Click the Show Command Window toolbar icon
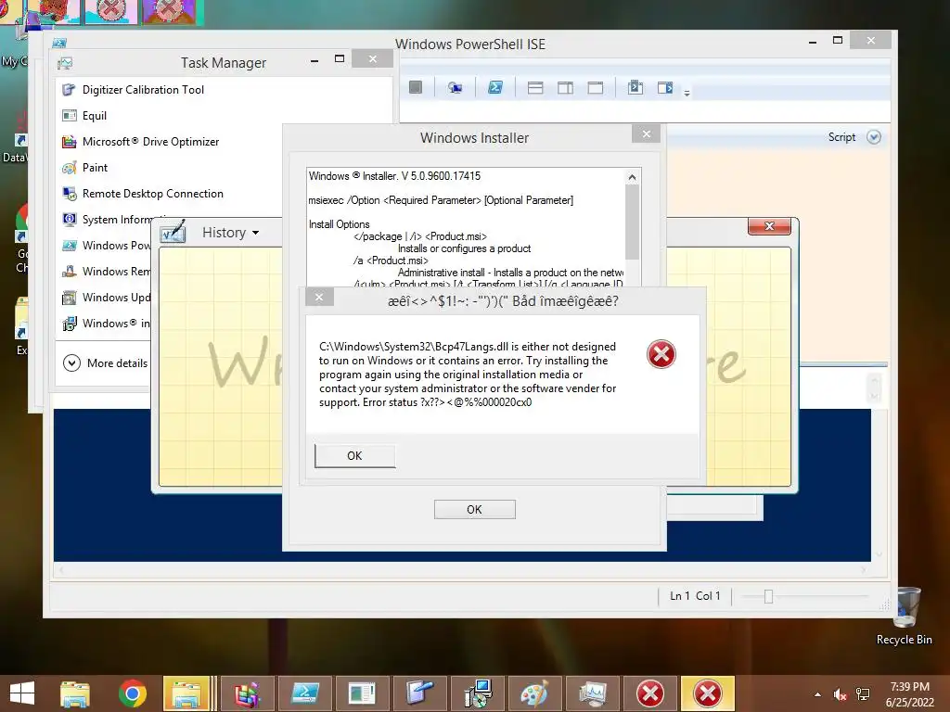Viewport: 950px width, 712px height. click(635, 88)
